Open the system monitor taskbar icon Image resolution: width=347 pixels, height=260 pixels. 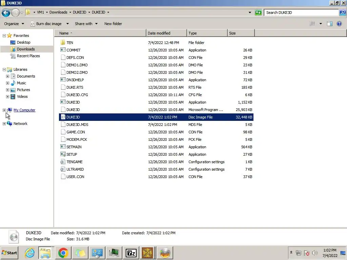point(114,253)
